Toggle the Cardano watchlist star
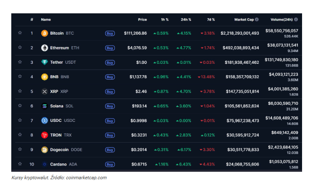Viewport: 310px width, 183px height. click(x=20, y=164)
